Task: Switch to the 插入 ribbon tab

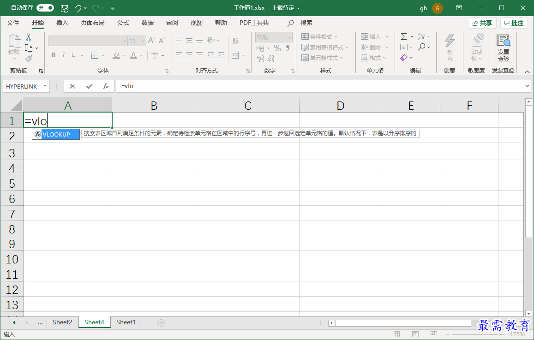Action: pos(62,23)
